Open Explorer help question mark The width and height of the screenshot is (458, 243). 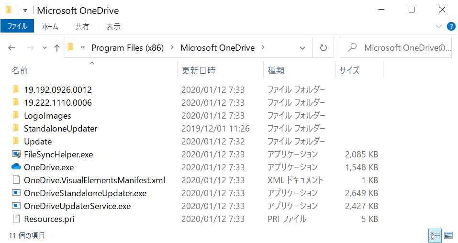(x=451, y=27)
